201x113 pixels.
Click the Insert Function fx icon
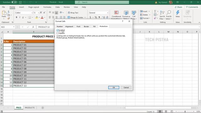pos(33,27)
